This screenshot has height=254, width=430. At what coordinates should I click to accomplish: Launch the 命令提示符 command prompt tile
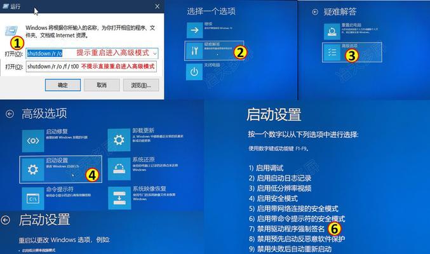pos(33,198)
